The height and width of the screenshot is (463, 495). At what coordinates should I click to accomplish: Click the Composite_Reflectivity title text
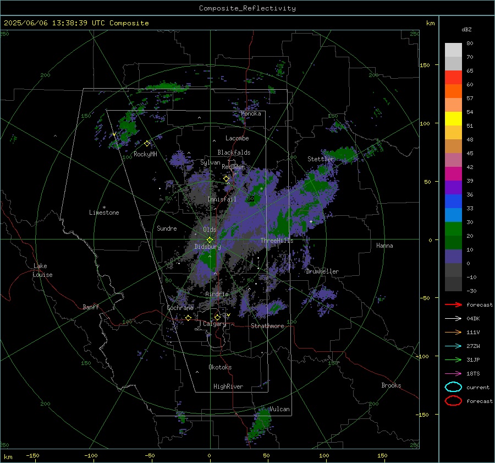tap(248, 8)
